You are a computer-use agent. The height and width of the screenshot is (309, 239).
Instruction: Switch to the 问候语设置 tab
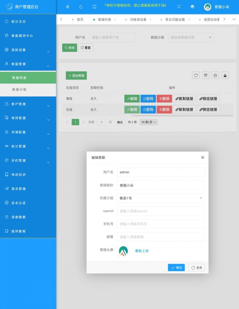[x=138, y=20]
